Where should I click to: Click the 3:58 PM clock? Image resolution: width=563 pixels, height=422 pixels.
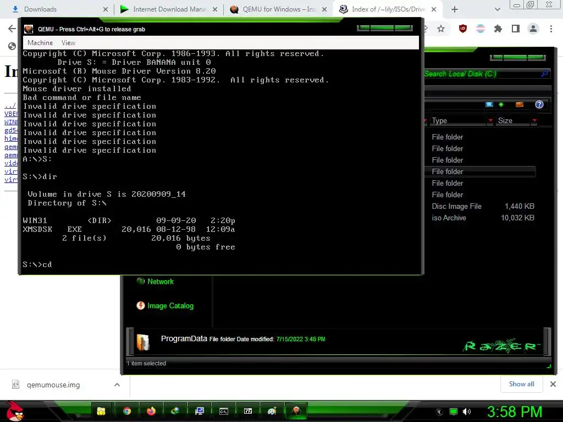[x=515, y=412]
